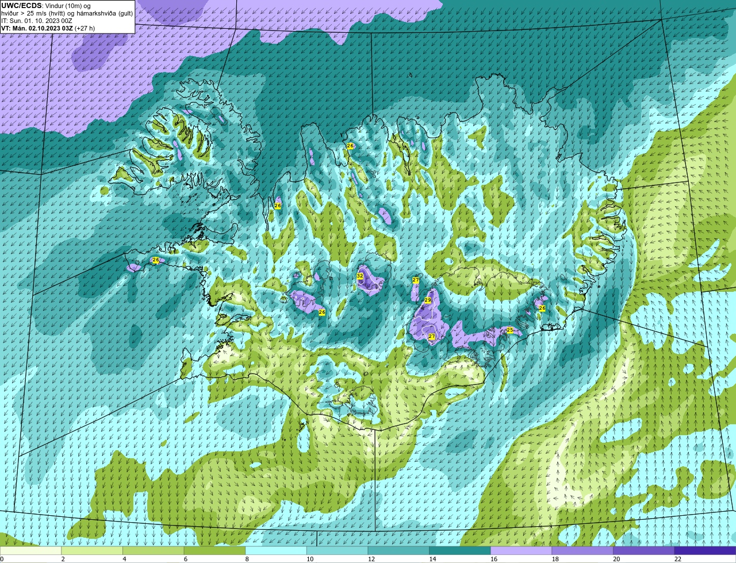The width and height of the screenshot is (736, 563).
Task: Click the 'VT: Mán. 02.10.2023 03Z' valid time
Action: tap(37, 28)
